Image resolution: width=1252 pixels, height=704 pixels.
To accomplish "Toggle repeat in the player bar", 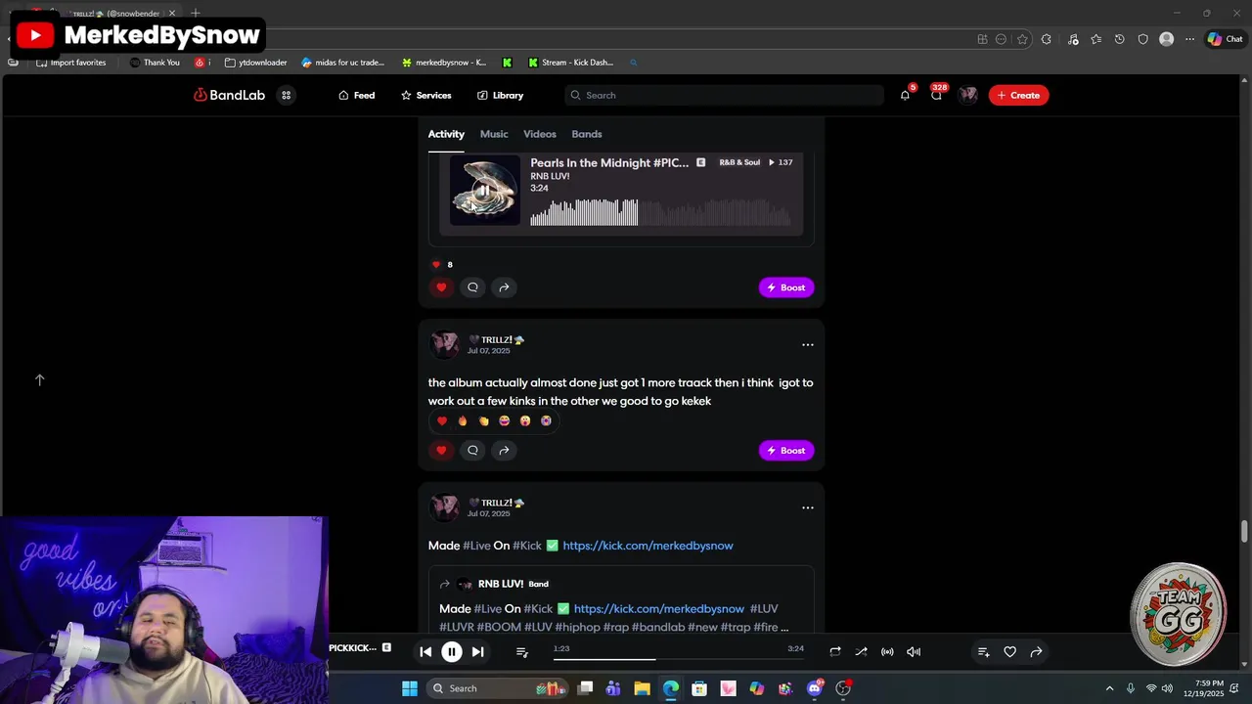I will click(x=834, y=652).
